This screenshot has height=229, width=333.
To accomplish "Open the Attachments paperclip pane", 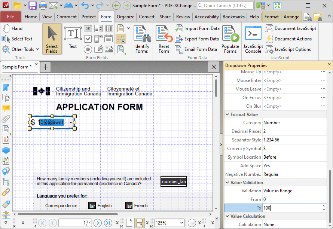I will tap(6, 119).
